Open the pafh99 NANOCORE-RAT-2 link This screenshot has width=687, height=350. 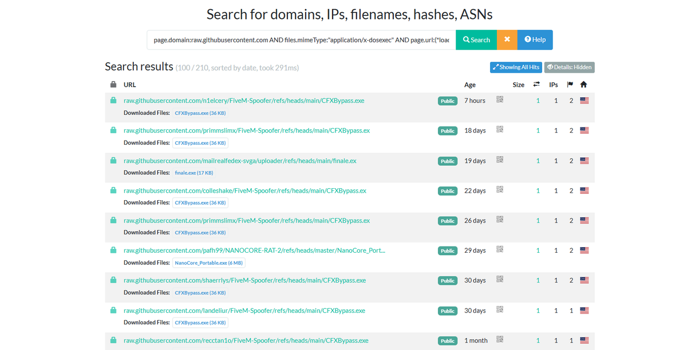point(254,250)
